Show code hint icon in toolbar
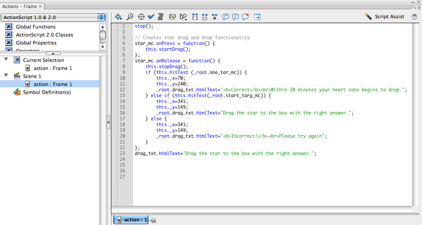Image resolution: width=422 pixels, height=225 pixels. pos(173,16)
